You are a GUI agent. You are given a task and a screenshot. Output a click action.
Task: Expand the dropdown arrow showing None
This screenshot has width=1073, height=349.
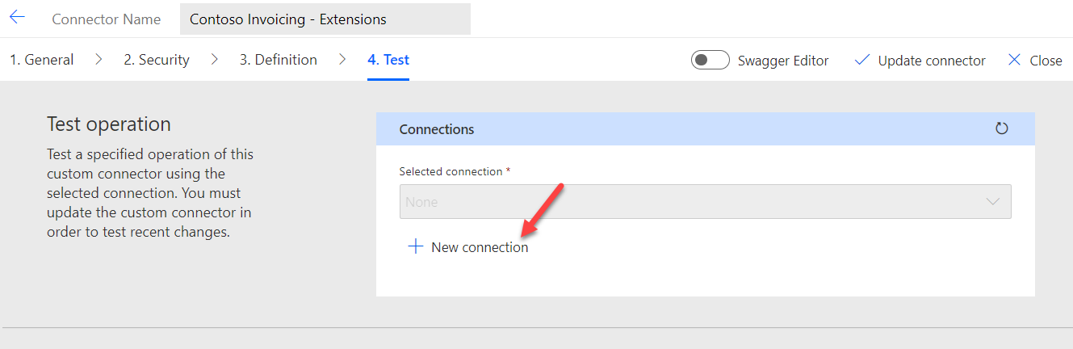pyautogui.click(x=993, y=202)
